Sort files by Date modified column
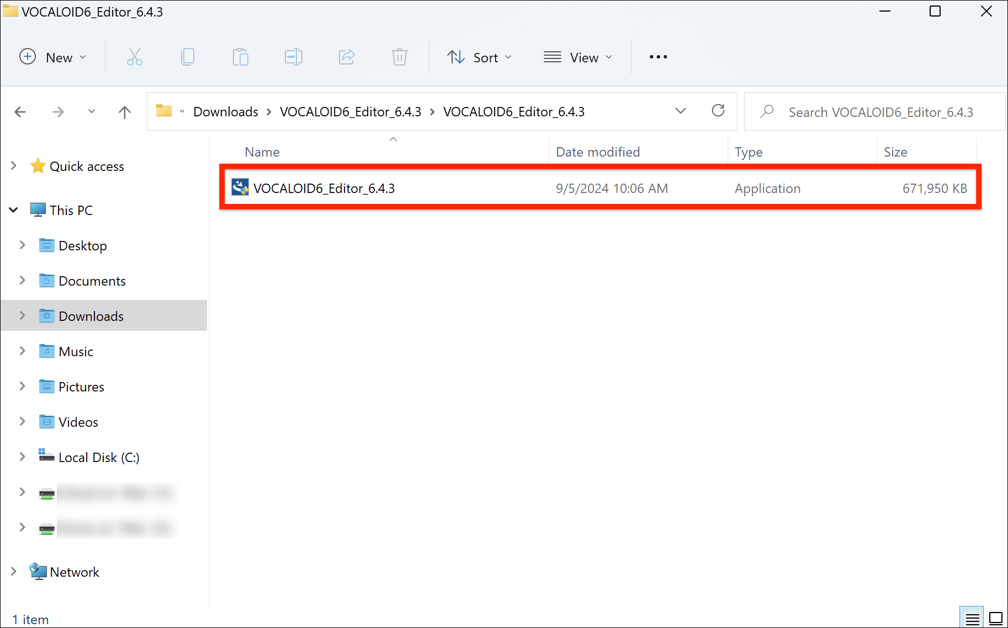Image resolution: width=1008 pixels, height=628 pixels. coord(597,152)
